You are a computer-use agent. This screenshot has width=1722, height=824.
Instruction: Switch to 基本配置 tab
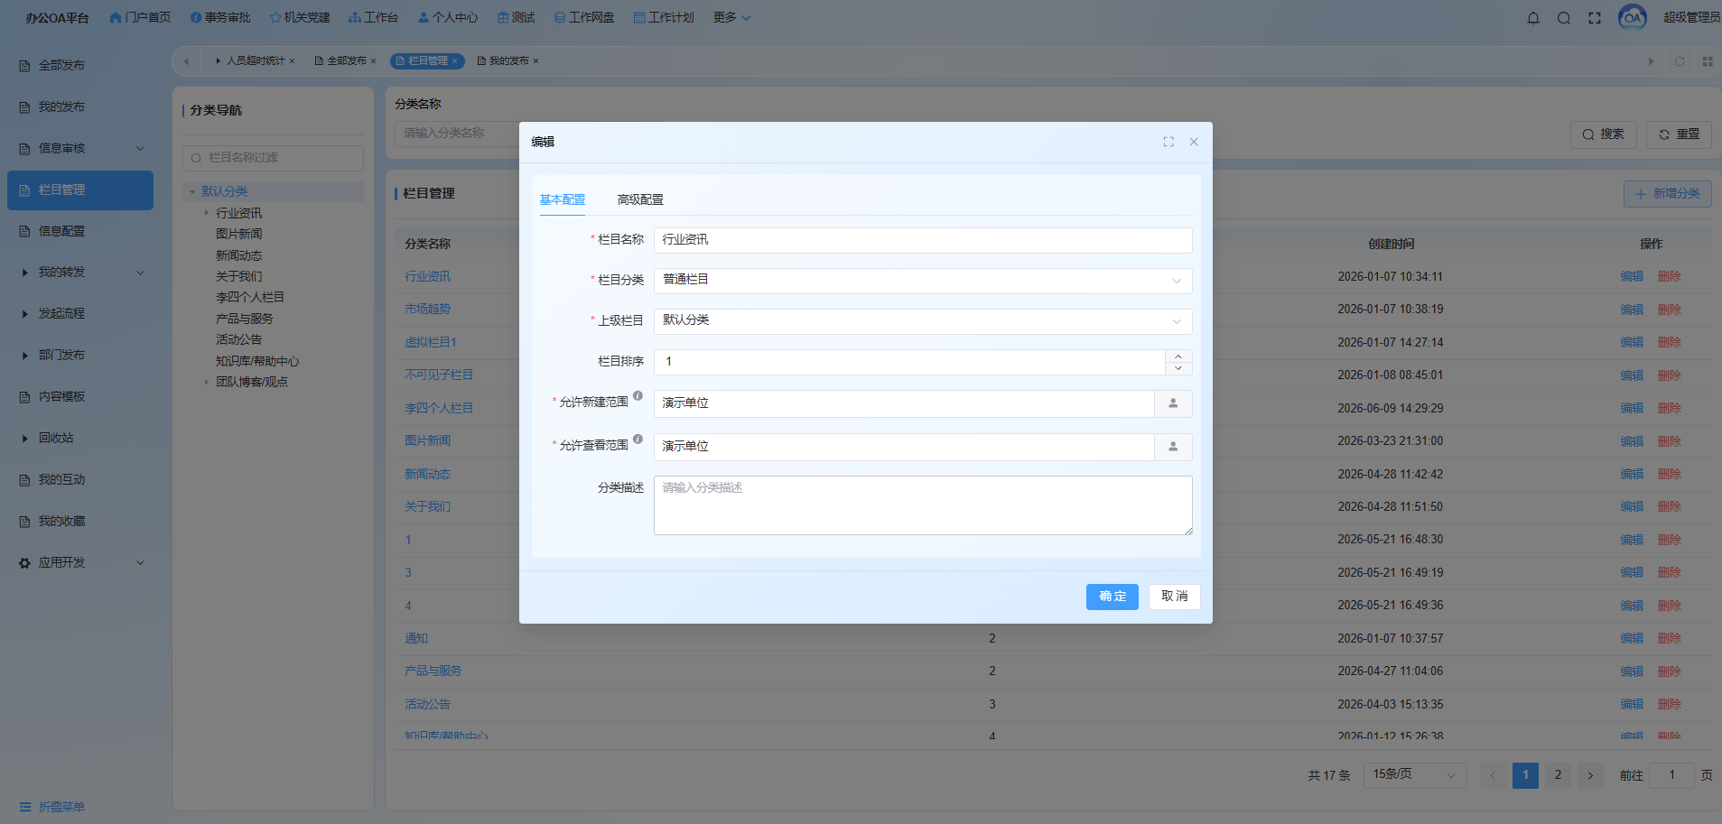(562, 199)
